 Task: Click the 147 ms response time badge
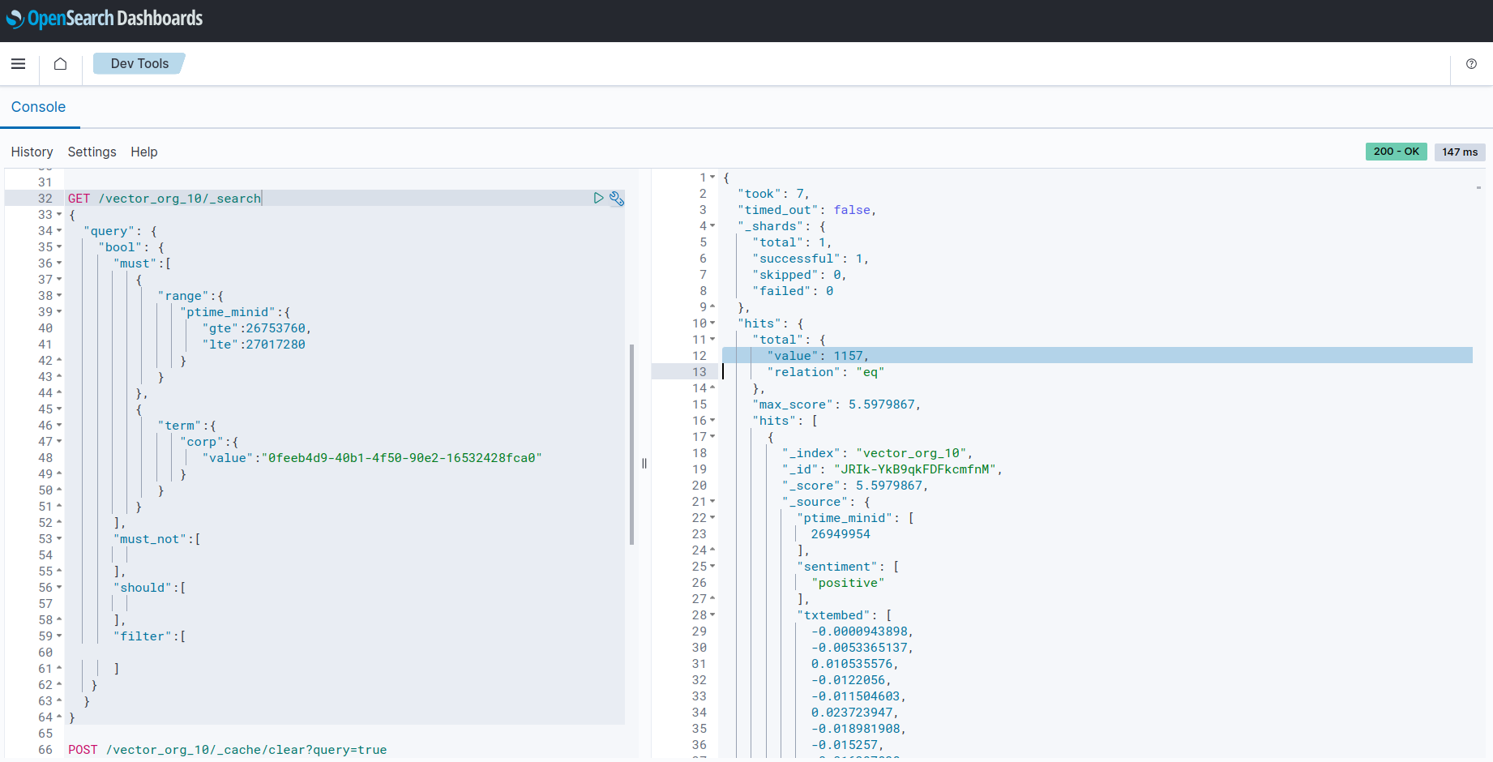point(1459,152)
